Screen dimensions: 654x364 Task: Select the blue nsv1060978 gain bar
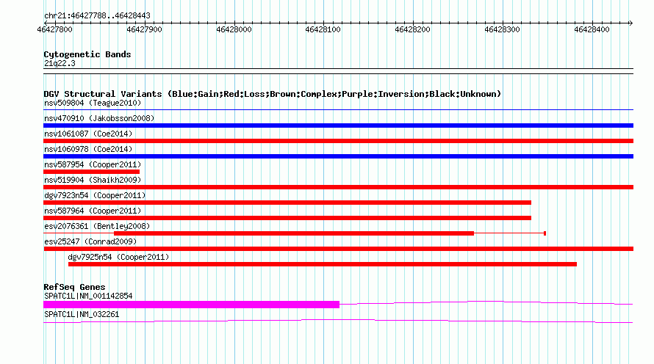[338, 156]
